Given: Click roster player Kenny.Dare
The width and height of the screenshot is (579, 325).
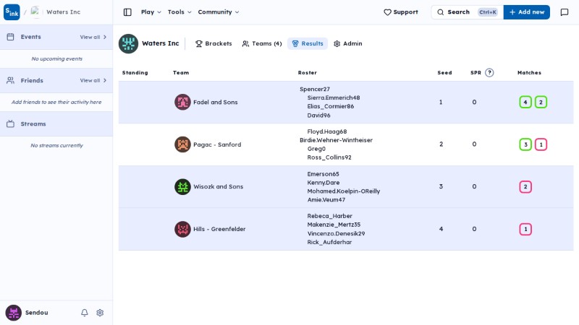Looking at the screenshot, I should pos(324,183).
